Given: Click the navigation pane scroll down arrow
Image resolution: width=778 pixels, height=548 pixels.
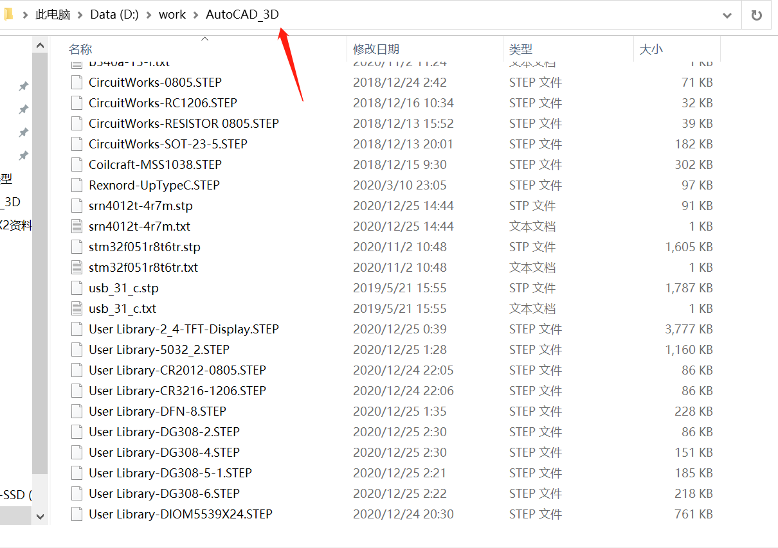Looking at the screenshot, I should click(x=40, y=516).
